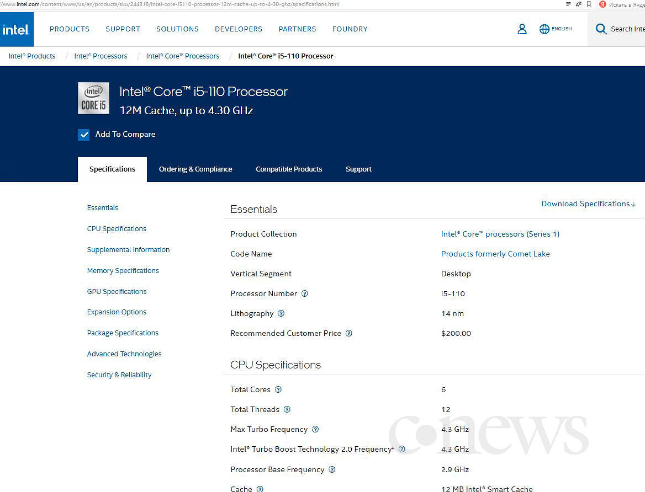Click the ENGLISH language selector text

(x=562, y=29)
